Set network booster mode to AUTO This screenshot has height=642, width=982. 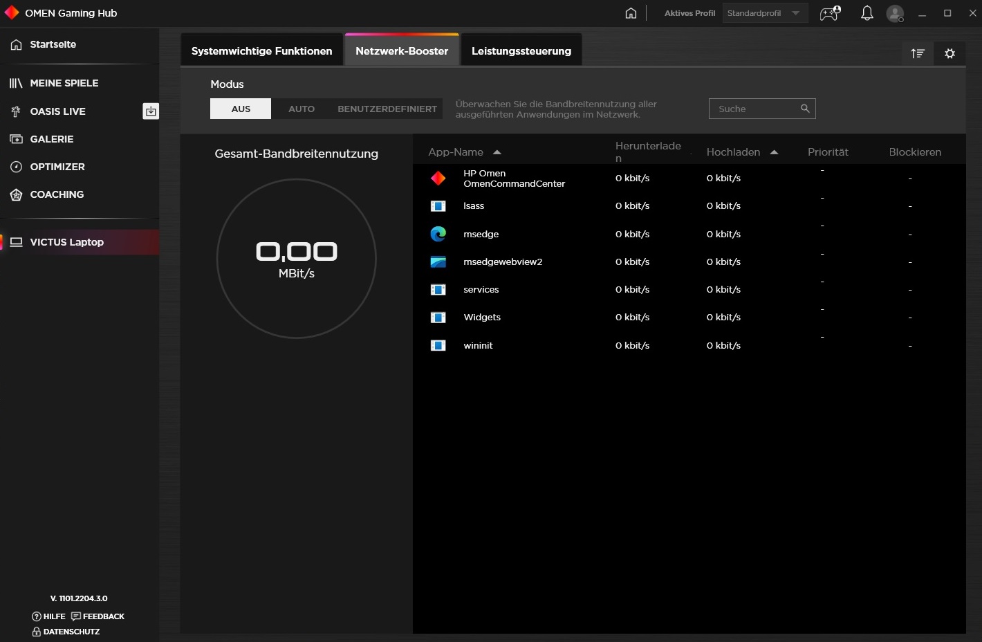pyautogui.click(x=302, y=109)
